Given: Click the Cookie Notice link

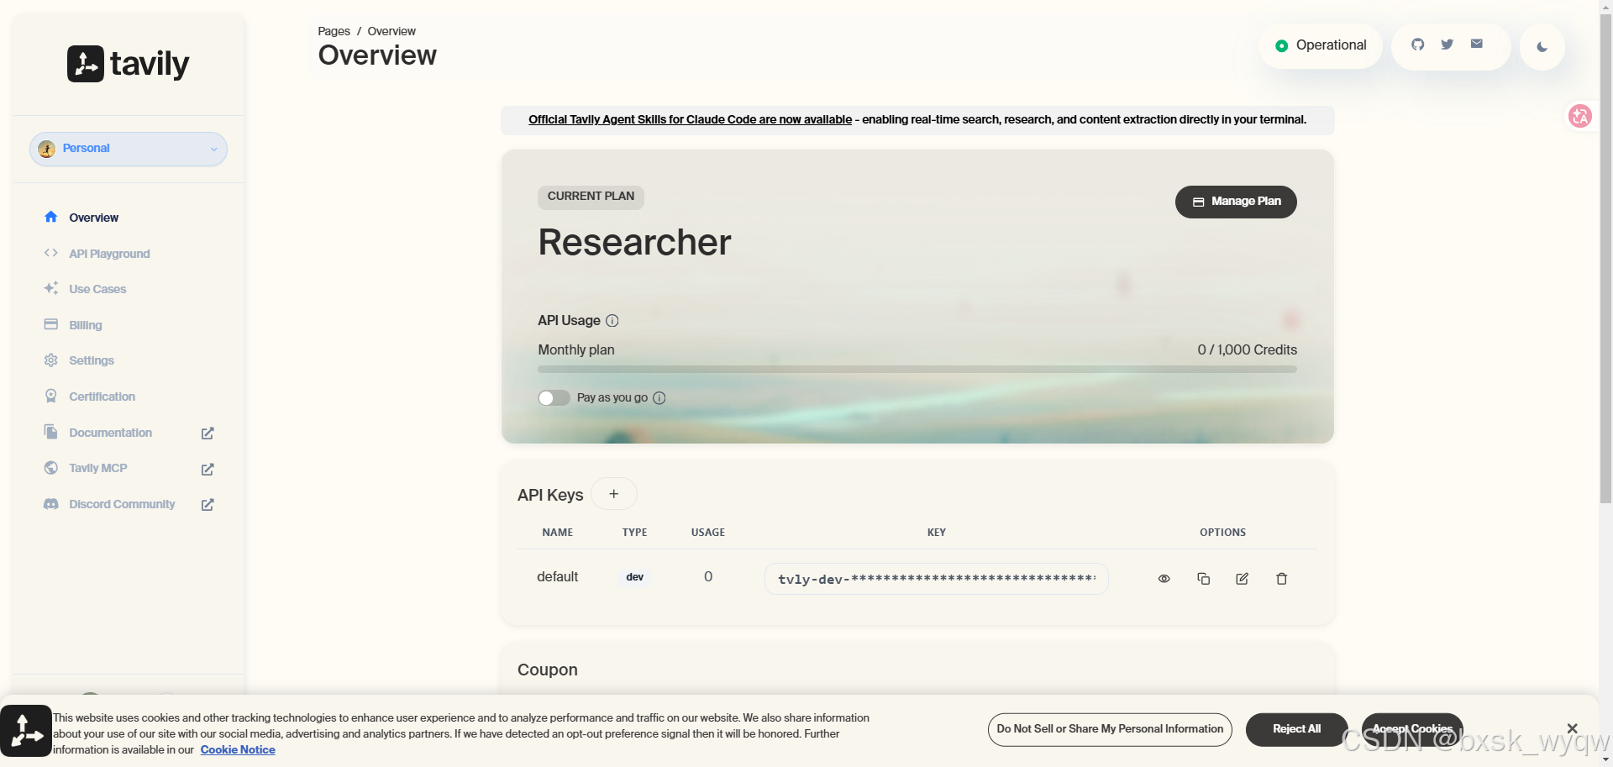Looking at the screenshot, I should pos(238,750).
